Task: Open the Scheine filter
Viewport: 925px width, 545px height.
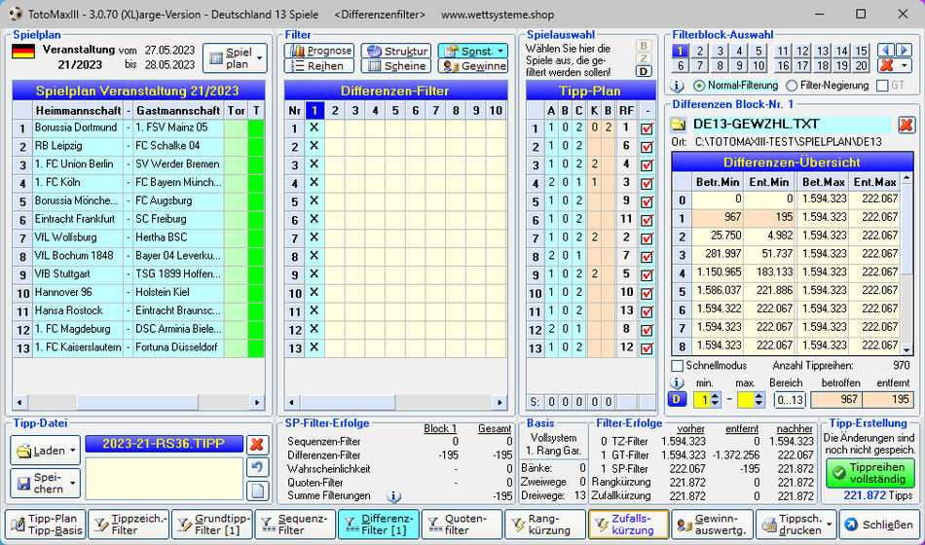Action: tap(396, 65)
